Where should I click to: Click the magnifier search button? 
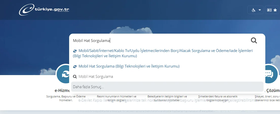tap(254, 40)
